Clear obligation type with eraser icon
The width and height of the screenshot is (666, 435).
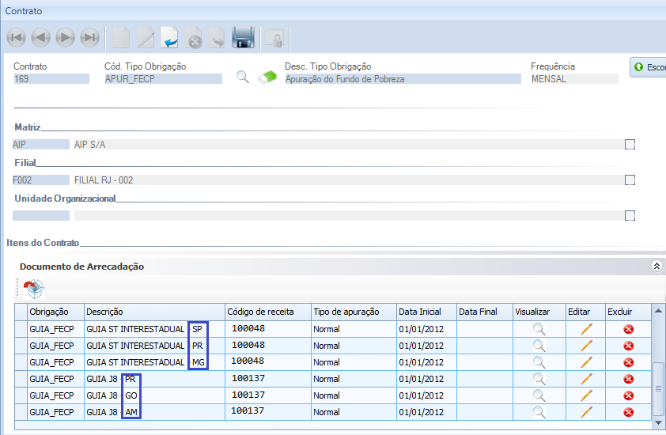coord(270,78)
